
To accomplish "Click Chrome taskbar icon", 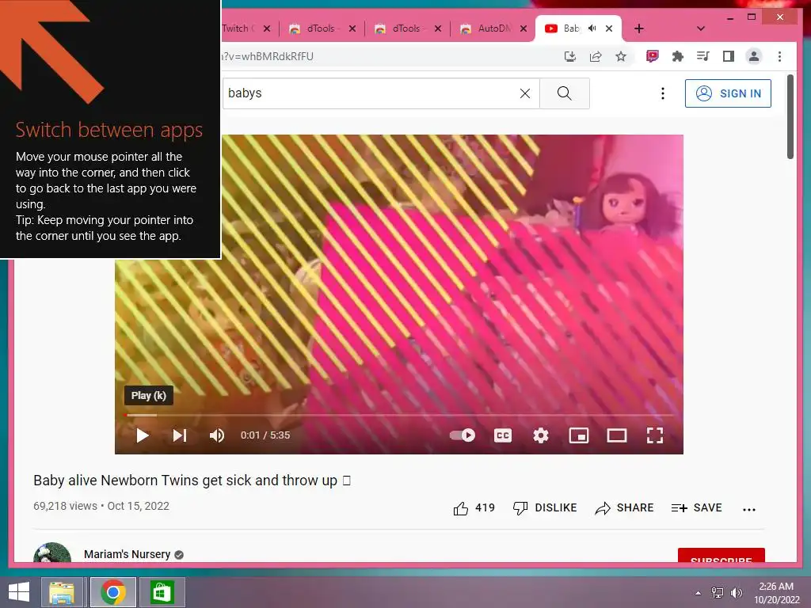I will [113, 592].
